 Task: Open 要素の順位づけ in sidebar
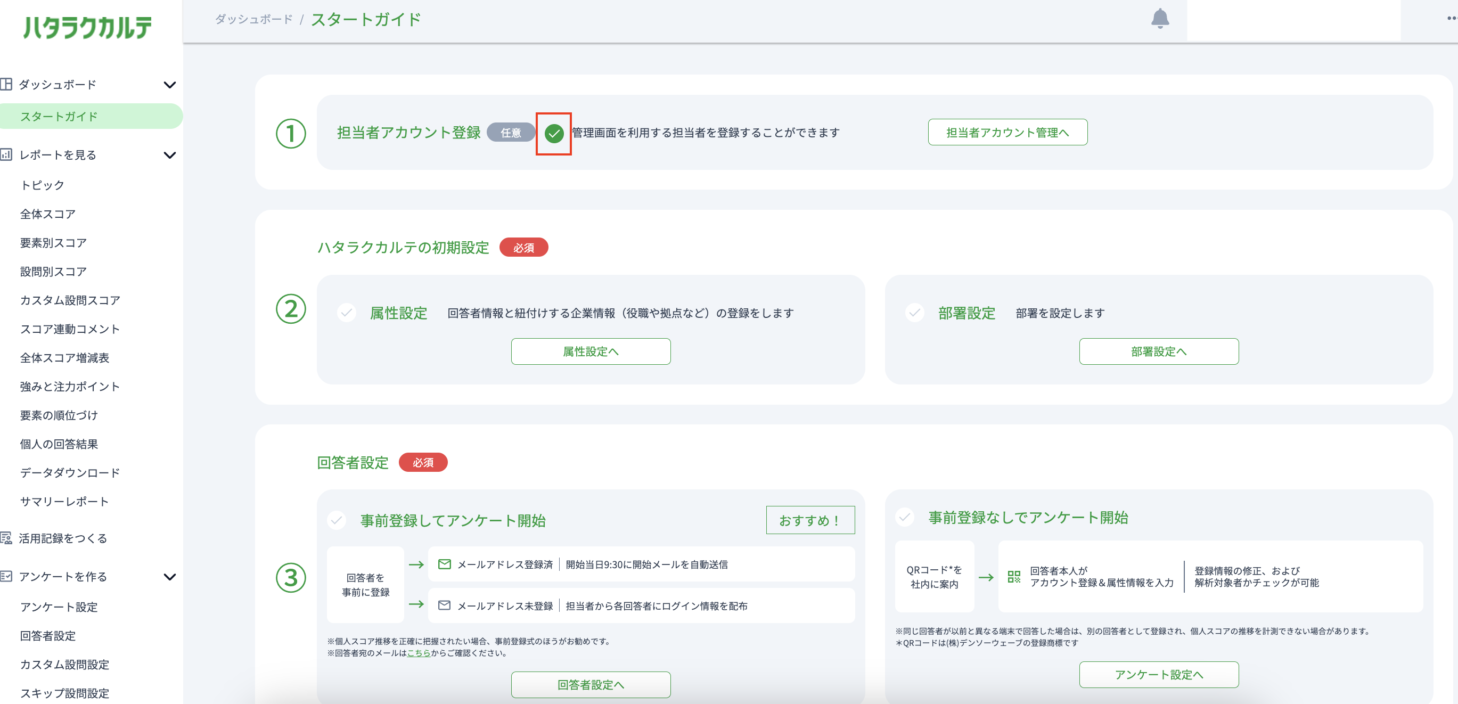(59, 415)
